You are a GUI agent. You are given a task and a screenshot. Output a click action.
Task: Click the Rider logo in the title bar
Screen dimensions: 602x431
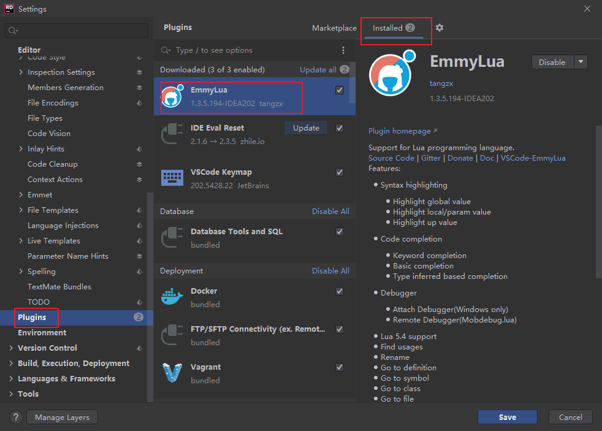pyautogui.click(x=9, y=9)
